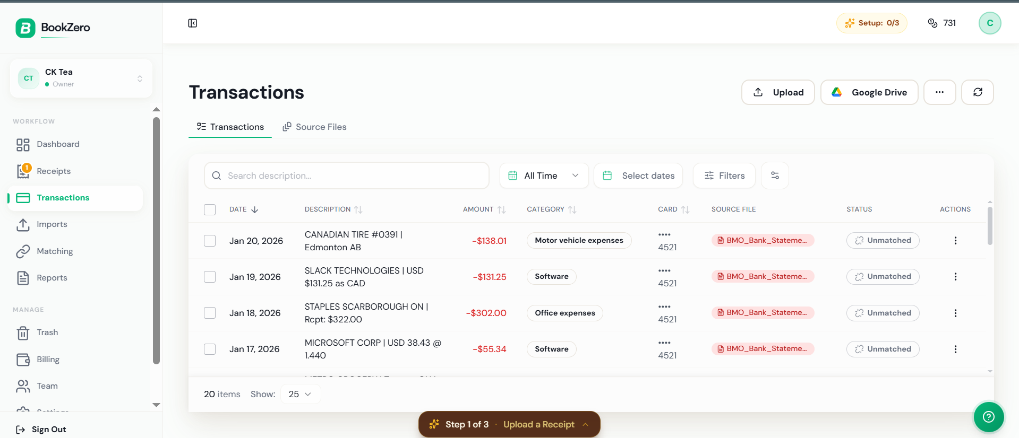Screen dimensions: 1019x438
Task: Open the user avatar menu labeled C
Action: [990, 23]
